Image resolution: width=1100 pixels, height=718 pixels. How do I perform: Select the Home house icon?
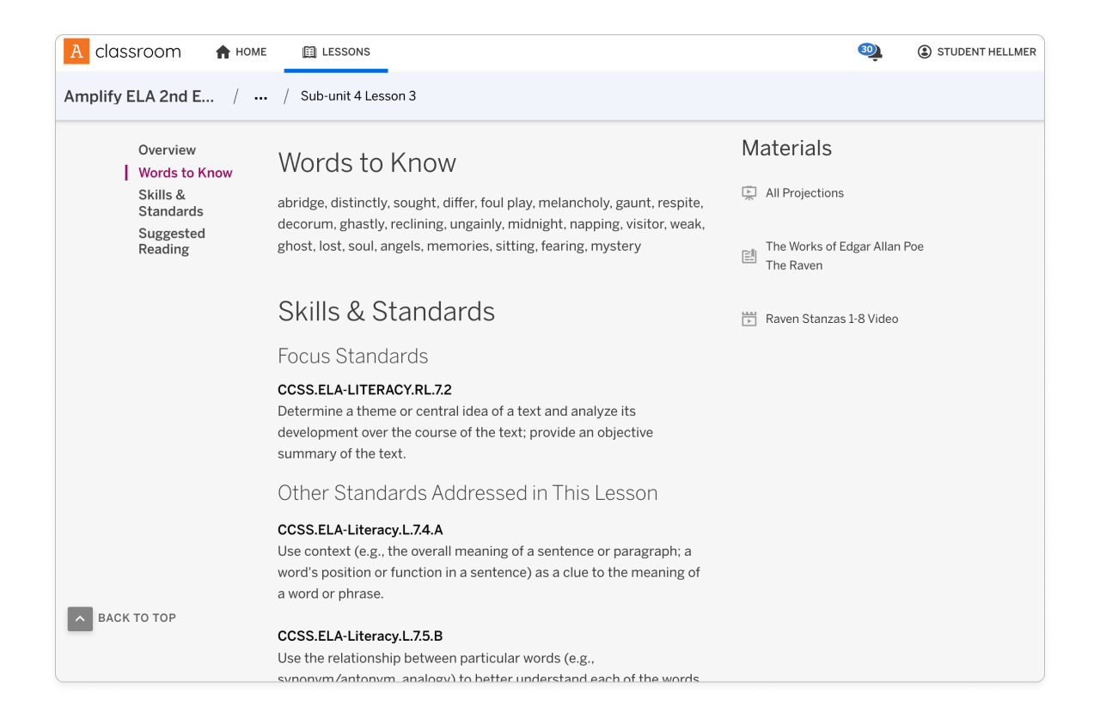click(x=221, y=52)
